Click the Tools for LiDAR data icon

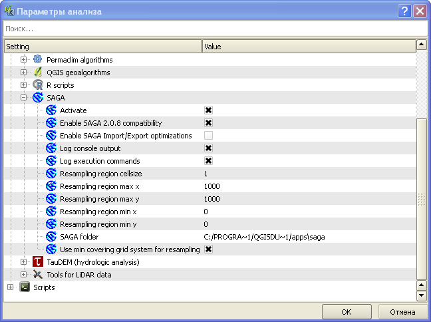[38, 275]
